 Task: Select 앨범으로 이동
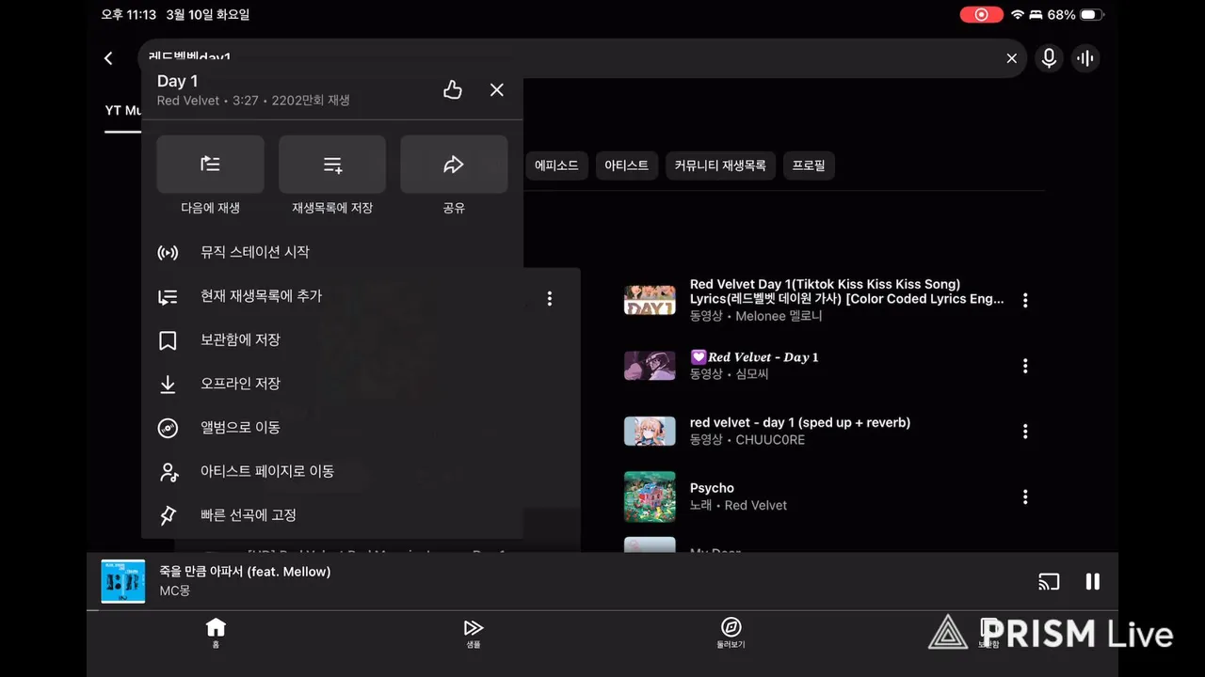point(332,427)
